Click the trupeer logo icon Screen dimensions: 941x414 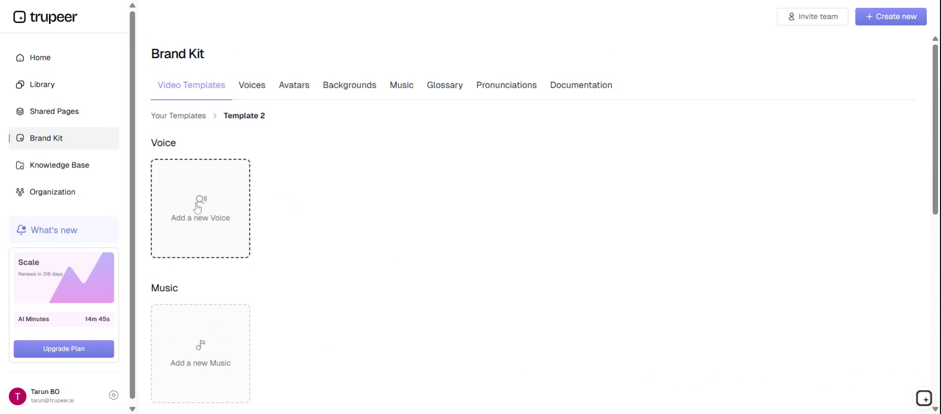pyautogui.click(x=19, y=17)
